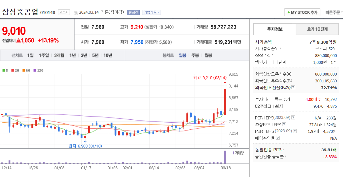
Task: Click the 동일업종 PER value -39.81배
Action: click(x=328, y=150)
